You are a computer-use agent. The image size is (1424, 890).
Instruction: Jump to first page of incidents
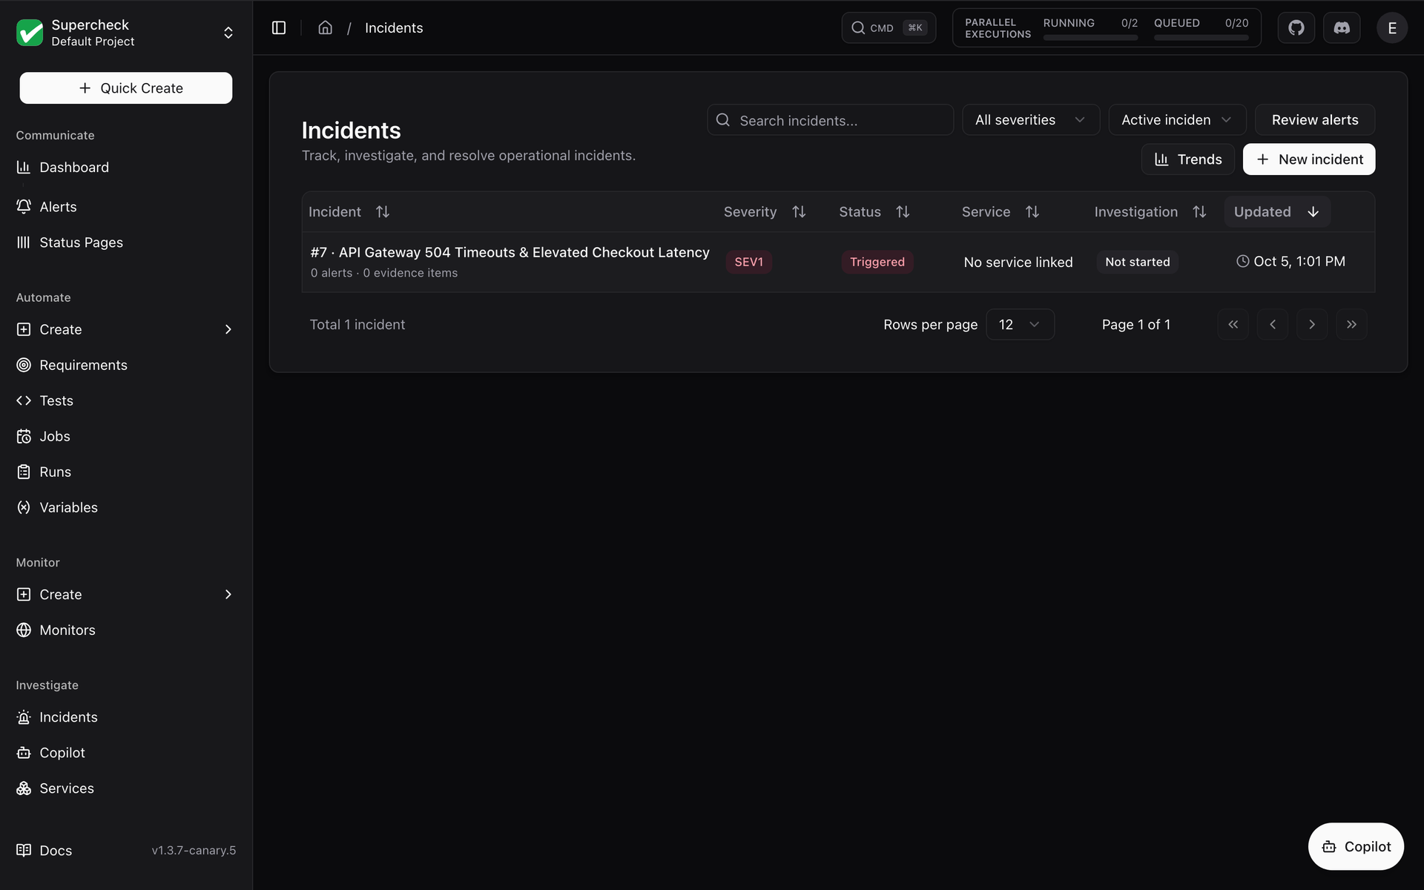(x=1233, y=325)
